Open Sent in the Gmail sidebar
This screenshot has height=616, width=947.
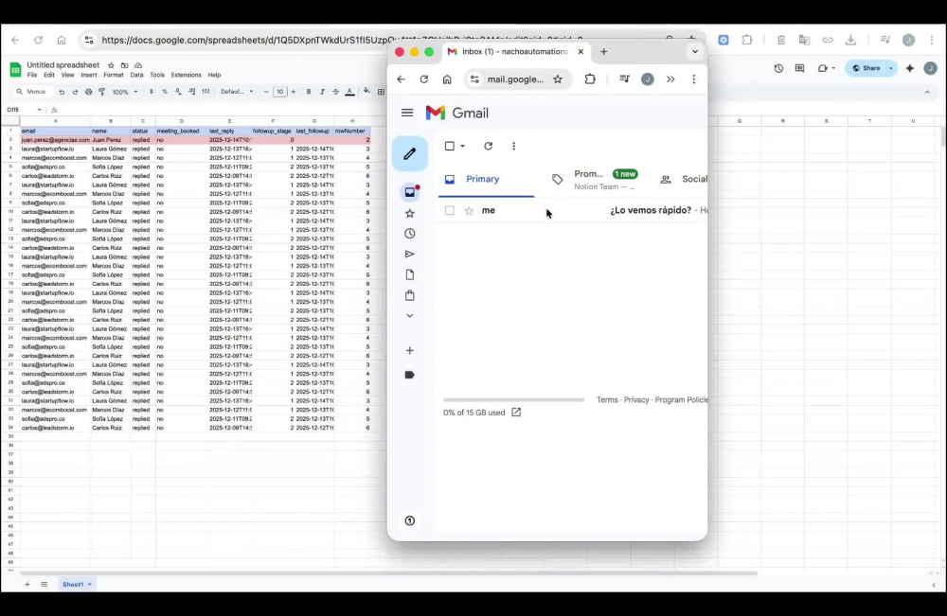point(410,254)
